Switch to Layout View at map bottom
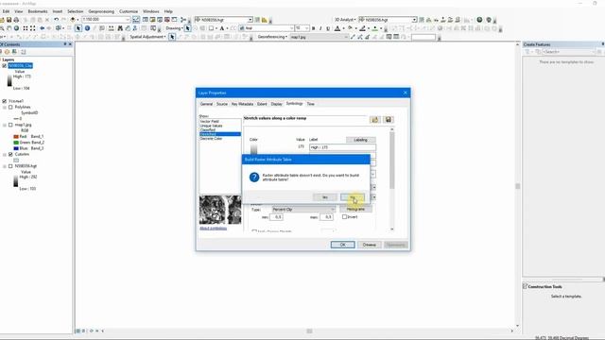The image size is (605, 340). coord(84,331)
